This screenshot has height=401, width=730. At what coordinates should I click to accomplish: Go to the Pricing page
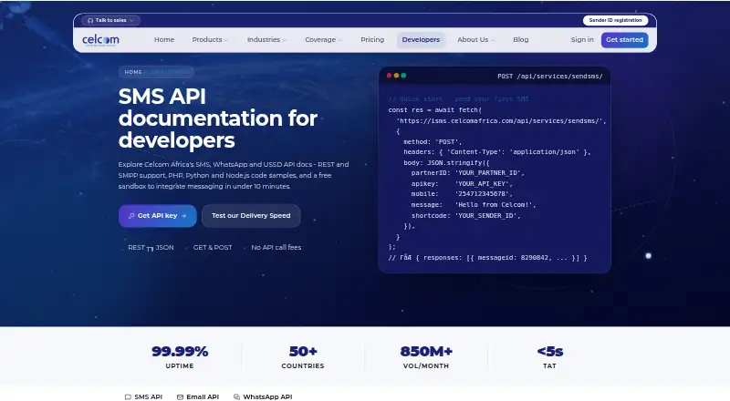372,40
